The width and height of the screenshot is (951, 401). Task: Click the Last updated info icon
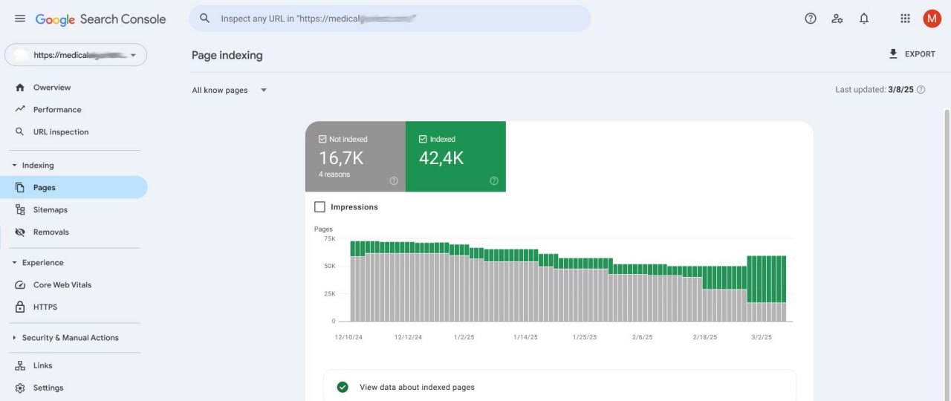coord(921,90)
